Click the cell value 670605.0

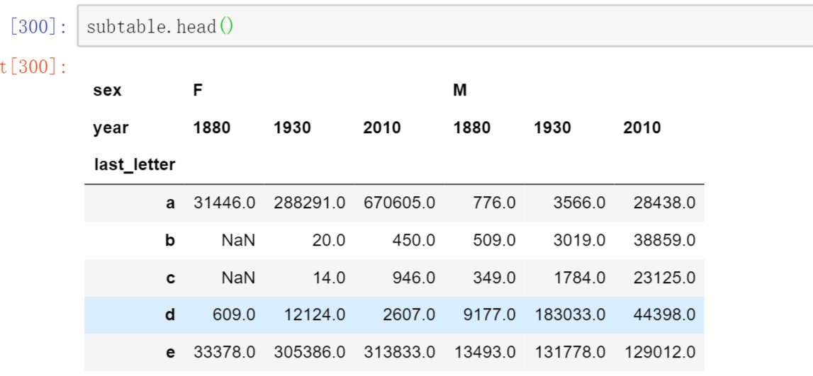(x=399, y=203)
